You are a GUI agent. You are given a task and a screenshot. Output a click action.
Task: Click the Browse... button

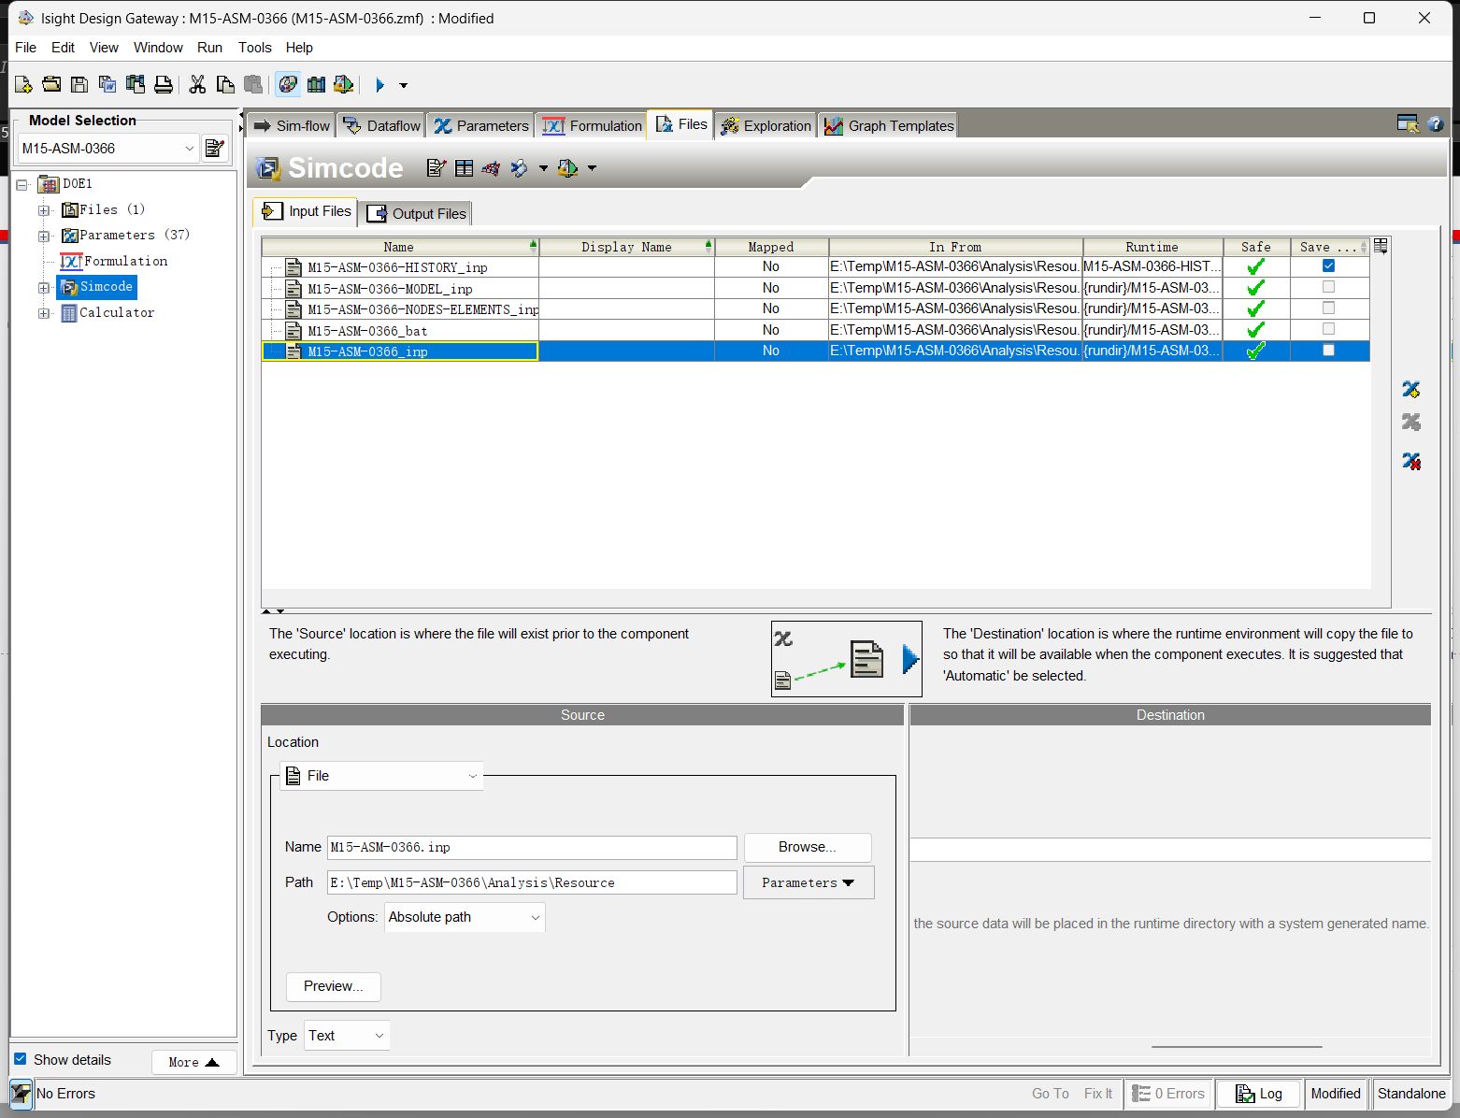click(x=807, y=847)
